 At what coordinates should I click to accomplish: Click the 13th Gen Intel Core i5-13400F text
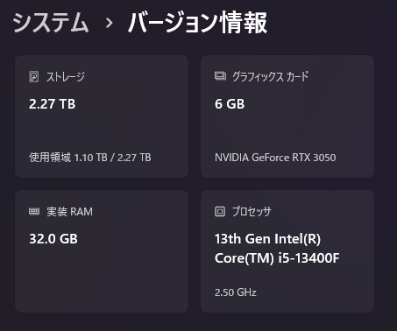click(277, 249)
